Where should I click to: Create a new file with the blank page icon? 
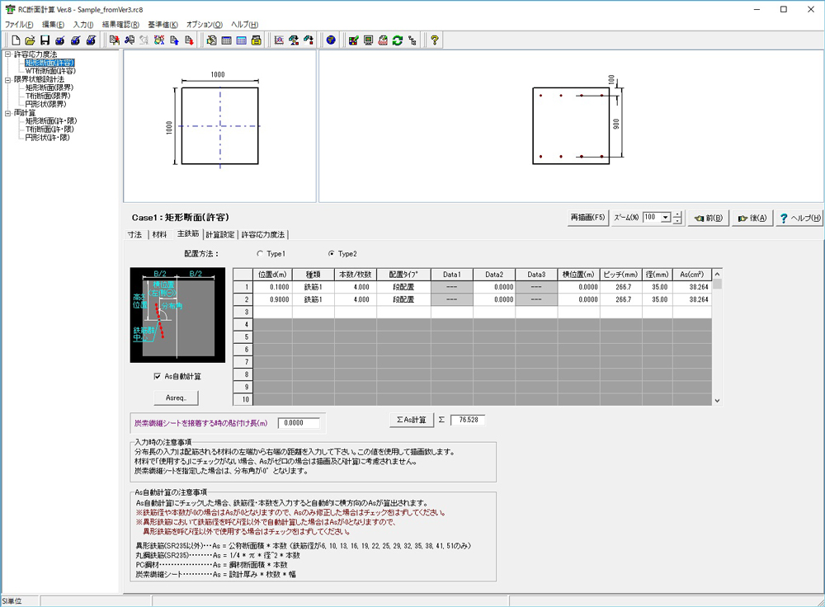tap(16, 40)
